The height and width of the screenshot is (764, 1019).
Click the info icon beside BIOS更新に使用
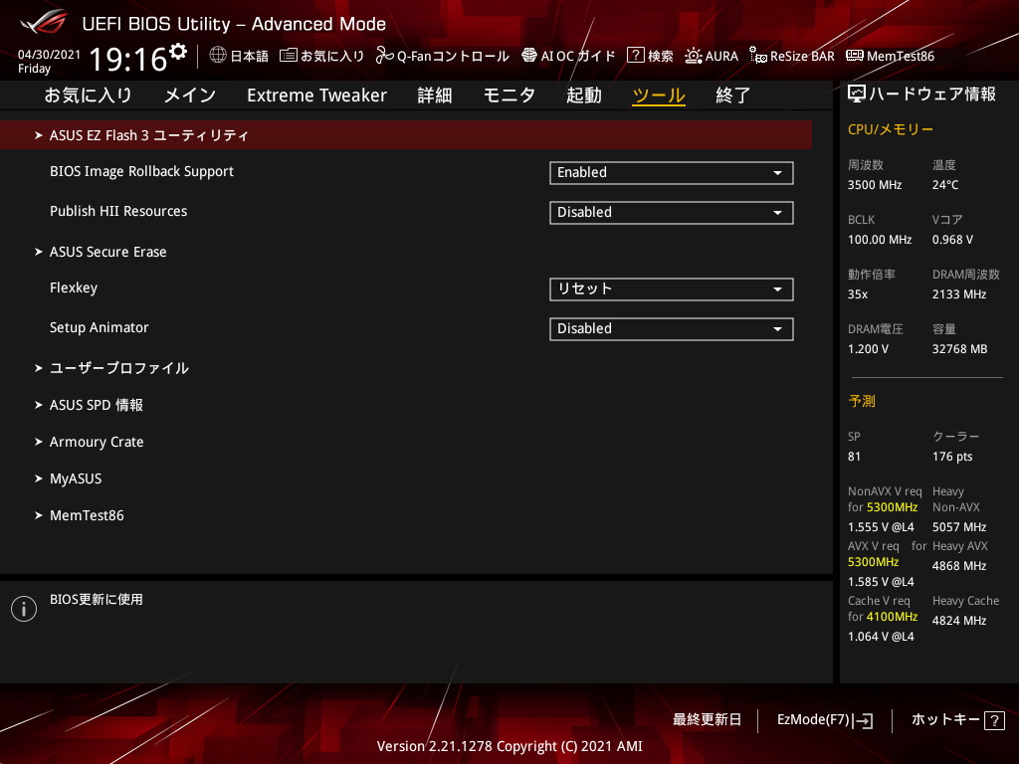(x=24, y=609)
